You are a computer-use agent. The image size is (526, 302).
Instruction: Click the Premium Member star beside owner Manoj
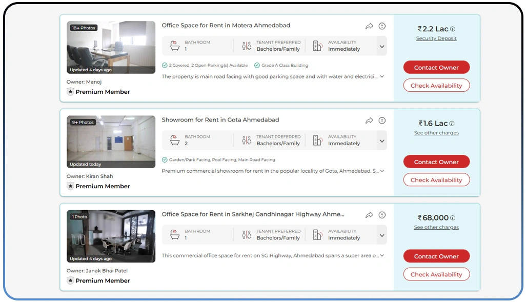click(x=70, y=92)
